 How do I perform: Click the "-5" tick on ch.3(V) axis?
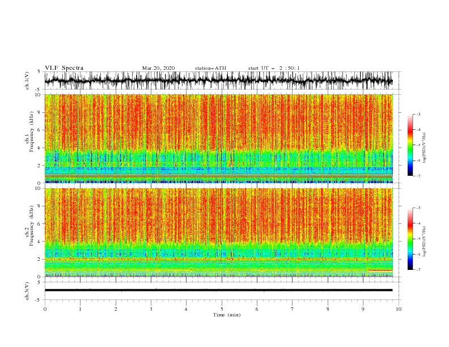tap(39, 300)
